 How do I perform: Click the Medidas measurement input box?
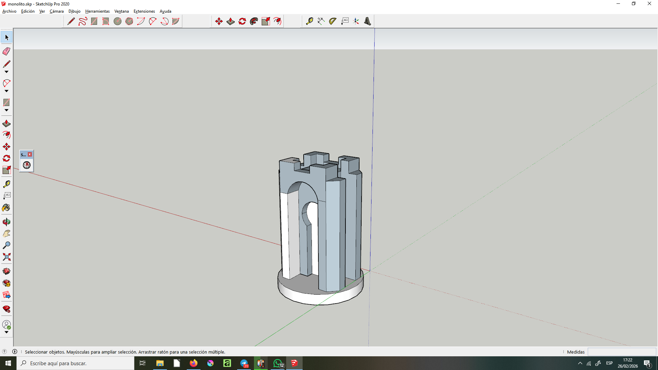point(622,352)
